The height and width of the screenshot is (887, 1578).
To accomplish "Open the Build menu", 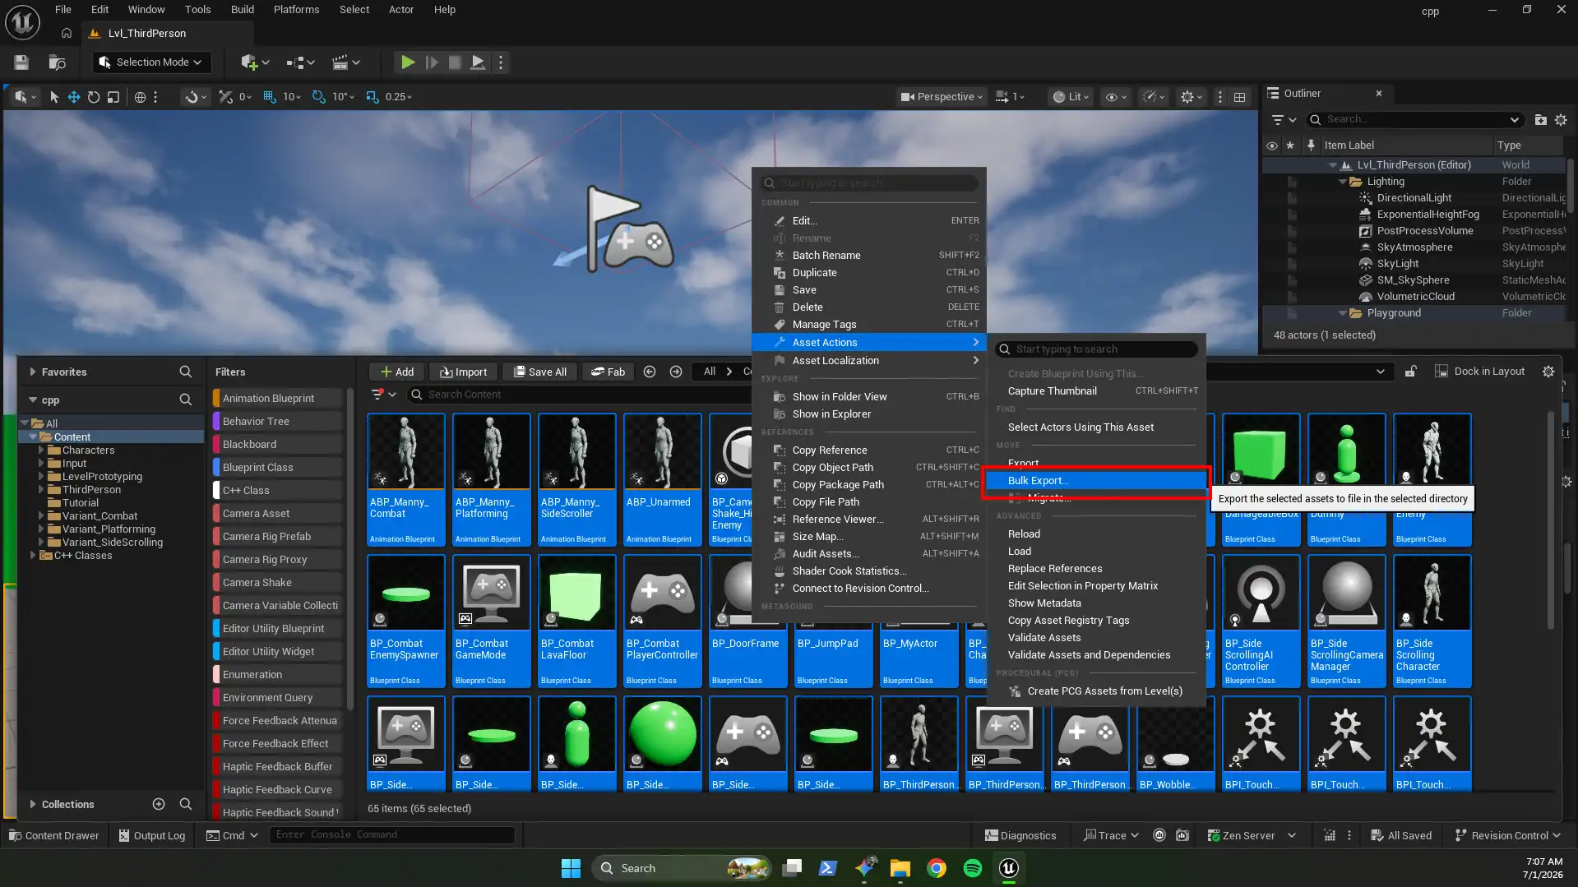I will 242,10.
